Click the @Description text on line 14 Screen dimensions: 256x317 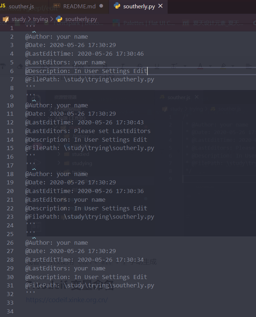pos(86,140)
